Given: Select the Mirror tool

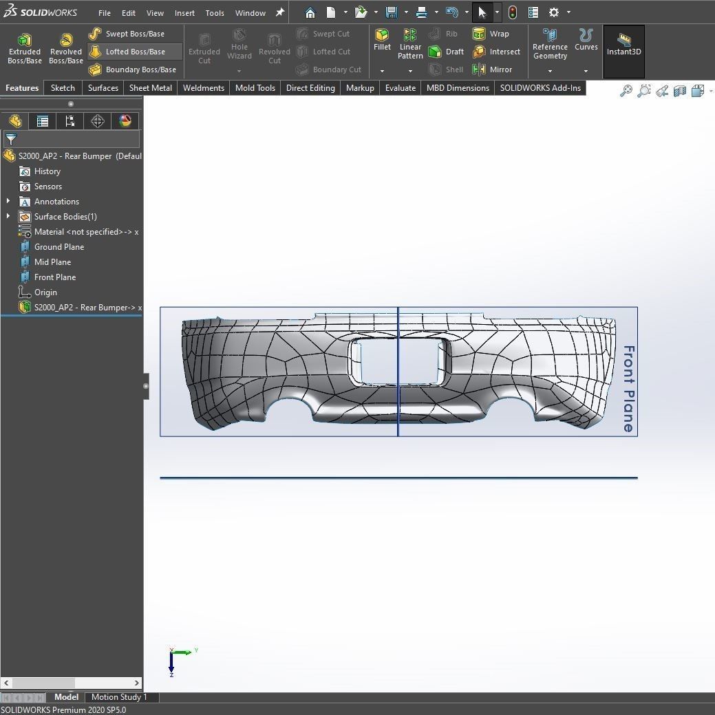Looking at the screenshot, I should (492, 70).
